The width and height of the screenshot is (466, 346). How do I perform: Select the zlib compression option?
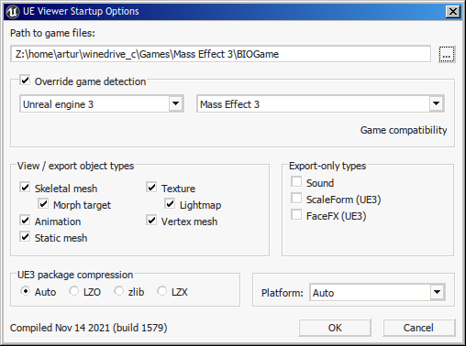(118, 291)
